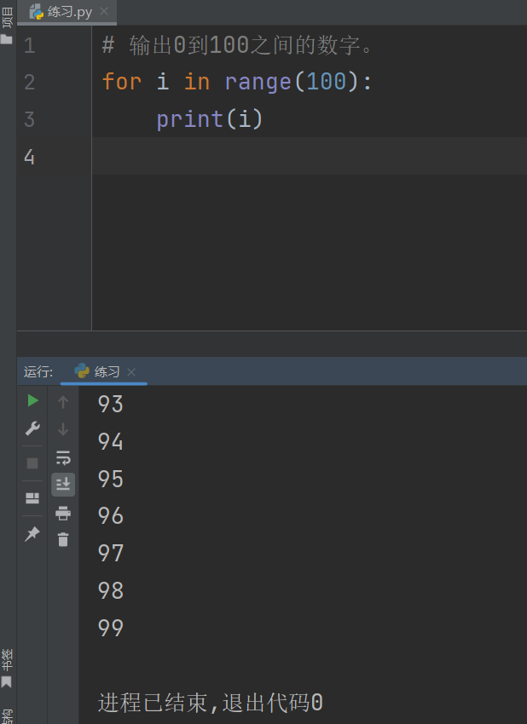Click the up arrow in console toolbar
This screenshot has width=527, height=724.
tap(63, 402)
